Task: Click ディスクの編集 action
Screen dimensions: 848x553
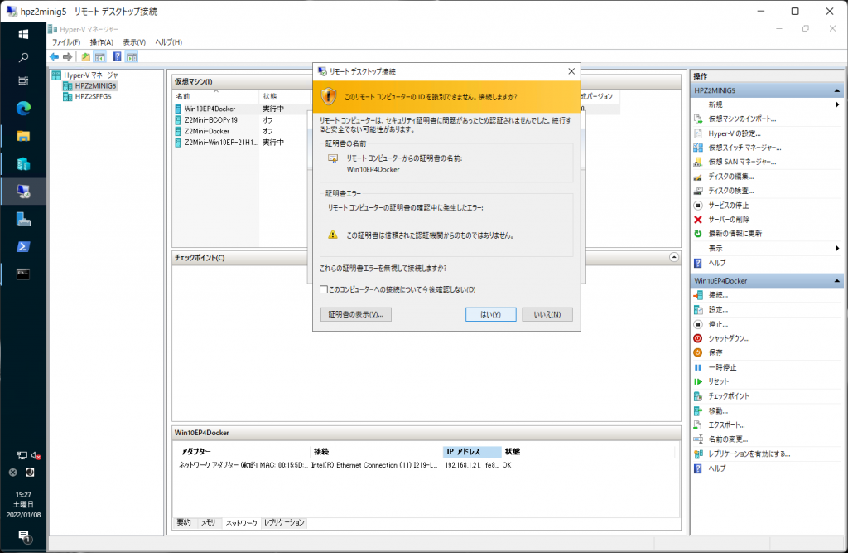Action: coord(730,176)
